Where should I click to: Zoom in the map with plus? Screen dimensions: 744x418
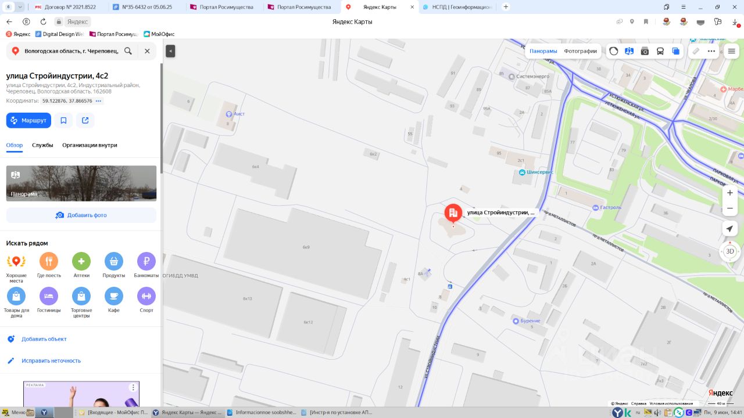pyautogui.click(x=730, y=193)
